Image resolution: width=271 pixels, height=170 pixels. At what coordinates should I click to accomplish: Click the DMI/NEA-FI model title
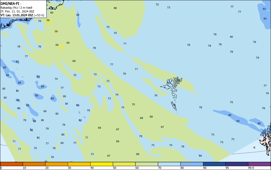(10, 4)
